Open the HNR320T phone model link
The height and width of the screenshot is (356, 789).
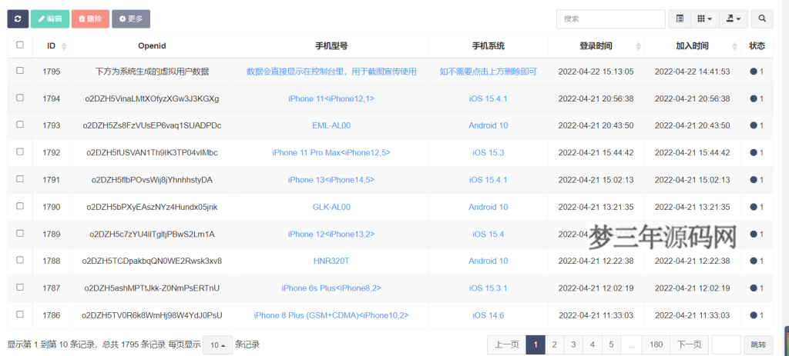pyautogui.click(x=331, y=261)
